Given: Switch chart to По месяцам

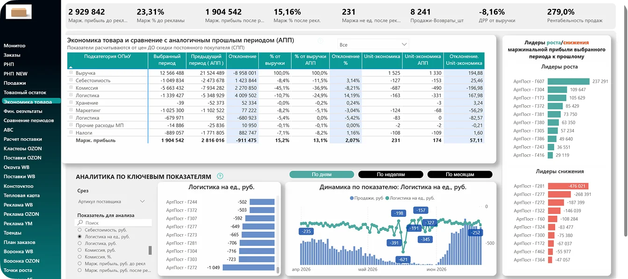Looking at the screenshot, I should tap(460, 174).
